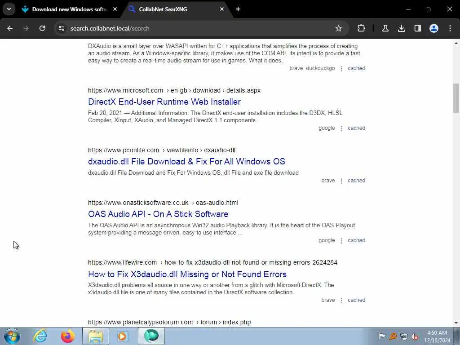Expand options dots for OAS Audio result
The image size is (460, 345).
click(x=341, y=241)
